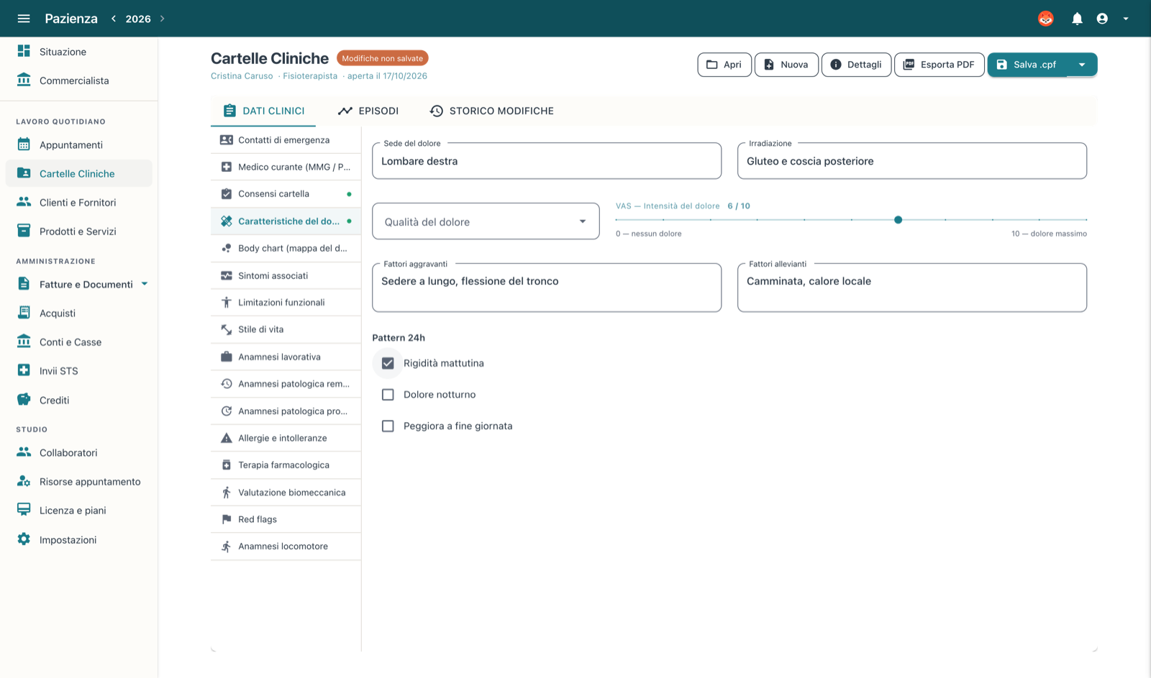This screenshot has width=1151, height=678.
Task: Open the STORICO MODIFICHE tab
Action: coord(492,111)
